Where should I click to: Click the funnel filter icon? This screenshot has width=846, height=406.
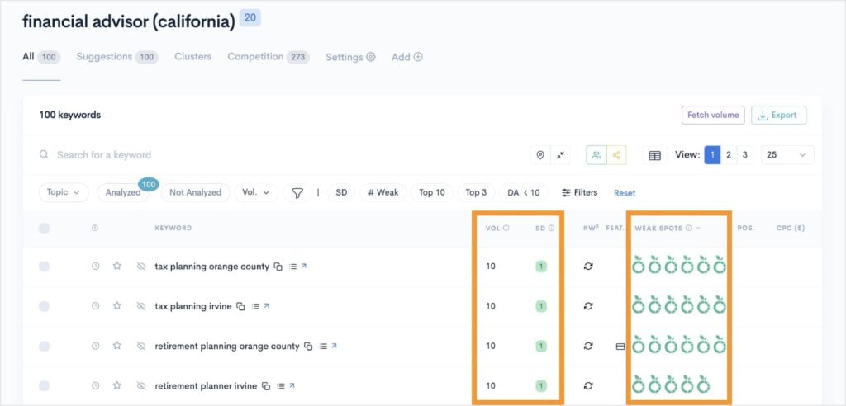pyautogui.click(x=297, y=192)
